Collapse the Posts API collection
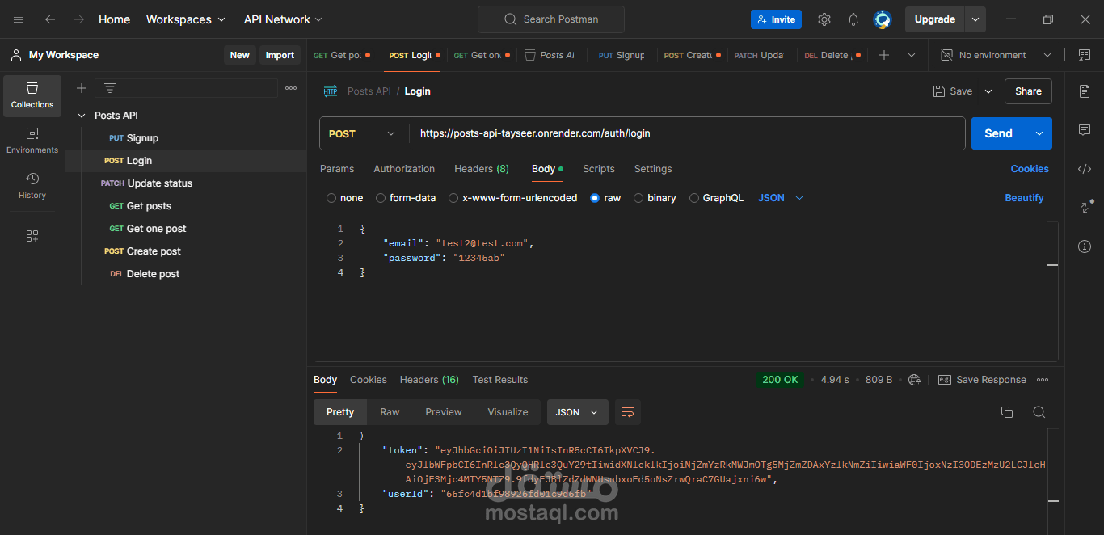The height and width of the screenshot is (535, 1104). (x=82, y=116)
